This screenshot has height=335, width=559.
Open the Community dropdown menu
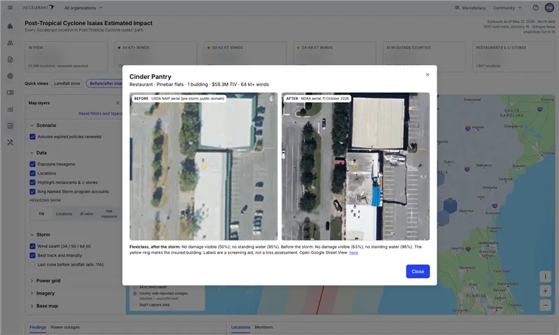pos(507,8)
